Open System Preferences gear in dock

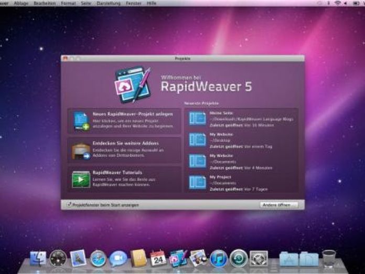tap(259, 258)
